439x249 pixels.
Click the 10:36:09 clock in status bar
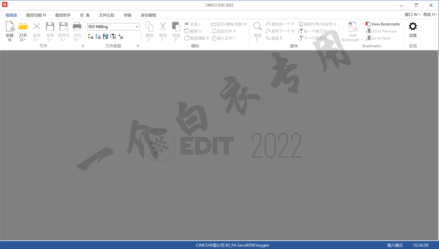coord(421,245)
